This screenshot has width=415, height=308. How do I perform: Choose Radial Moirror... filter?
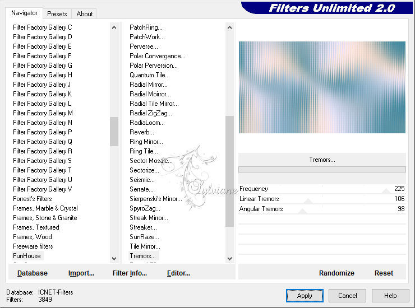point(150,94)
